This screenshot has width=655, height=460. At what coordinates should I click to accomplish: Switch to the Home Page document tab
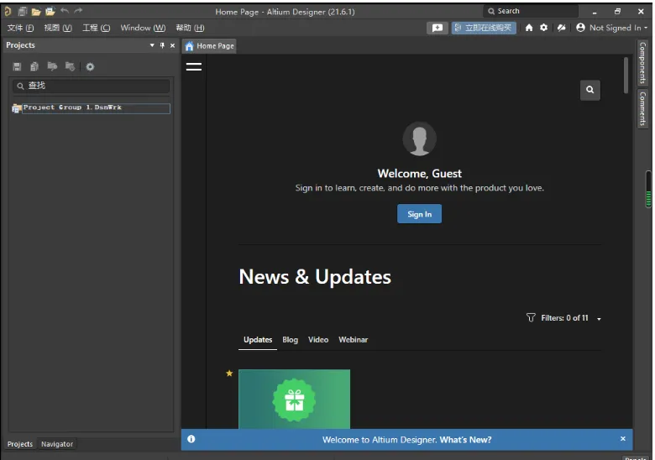(x=209, y=46)
